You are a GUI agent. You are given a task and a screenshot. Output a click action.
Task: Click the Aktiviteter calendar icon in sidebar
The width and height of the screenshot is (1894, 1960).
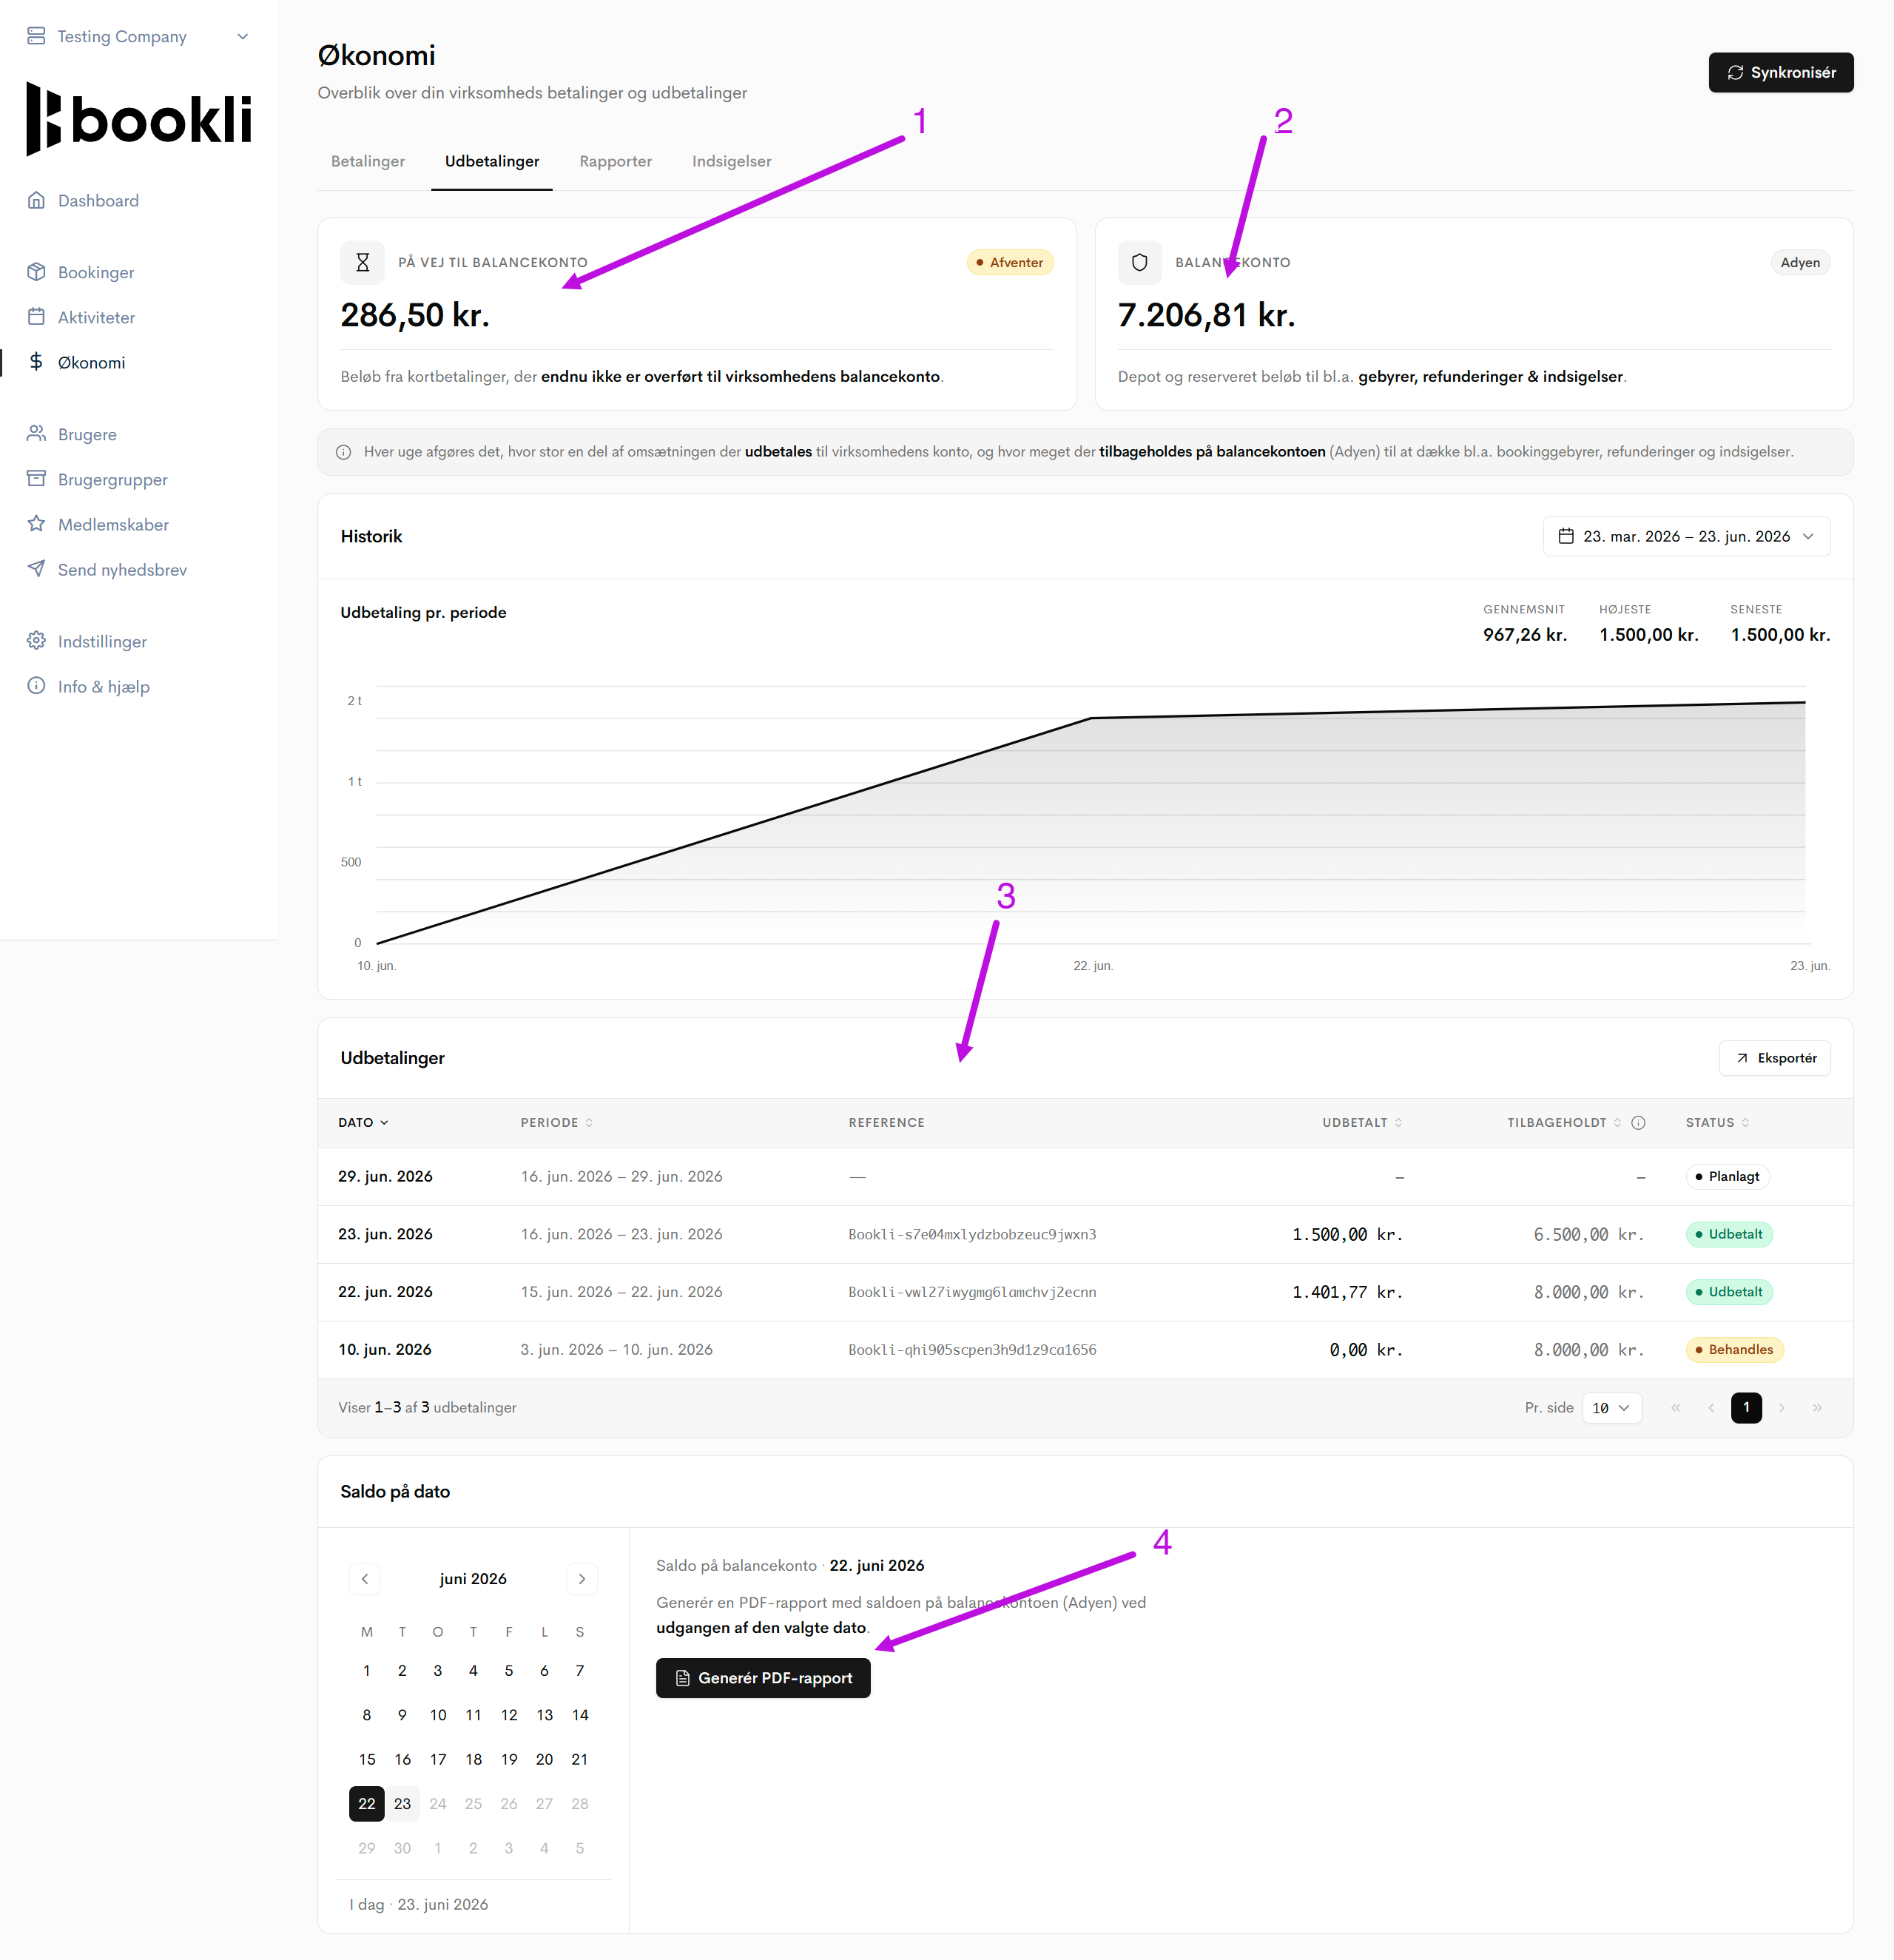point(36,317)
